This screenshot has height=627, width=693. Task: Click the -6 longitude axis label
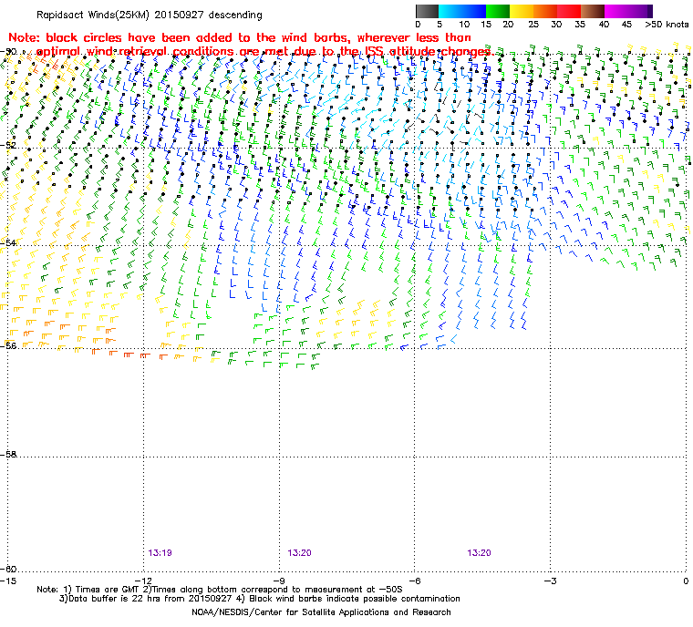pyautogui.click(x=414, y=581)
